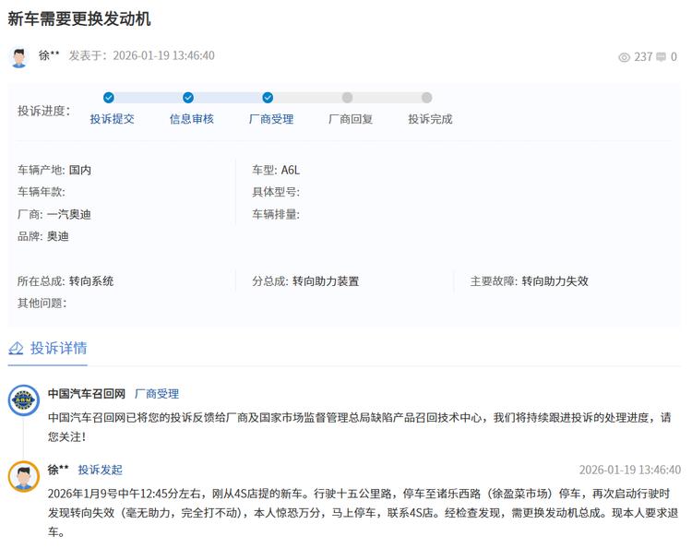The width and height of the screenshot is (692, 548).
Task: Click the 投诉详情 edit pencil icon
Action: click(16, 348)
